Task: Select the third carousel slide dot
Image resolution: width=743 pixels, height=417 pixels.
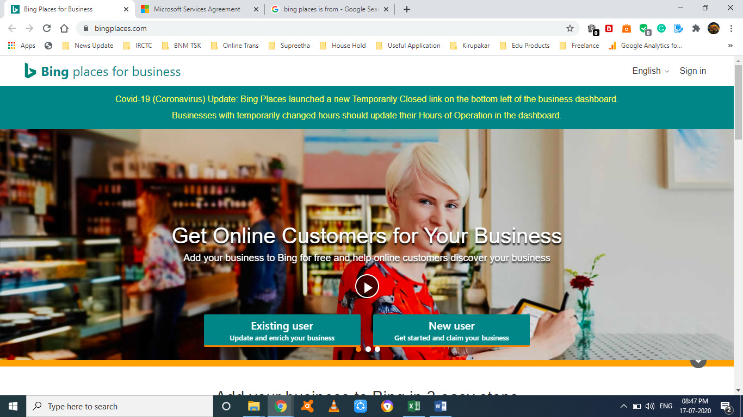Action: [x=377, y=349]
